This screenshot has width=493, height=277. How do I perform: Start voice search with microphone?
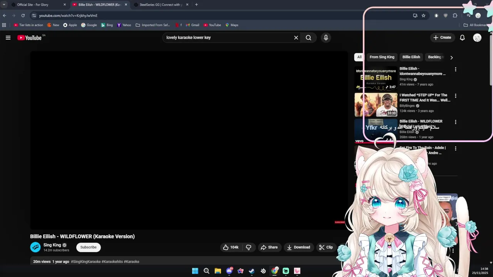[326, 38]
